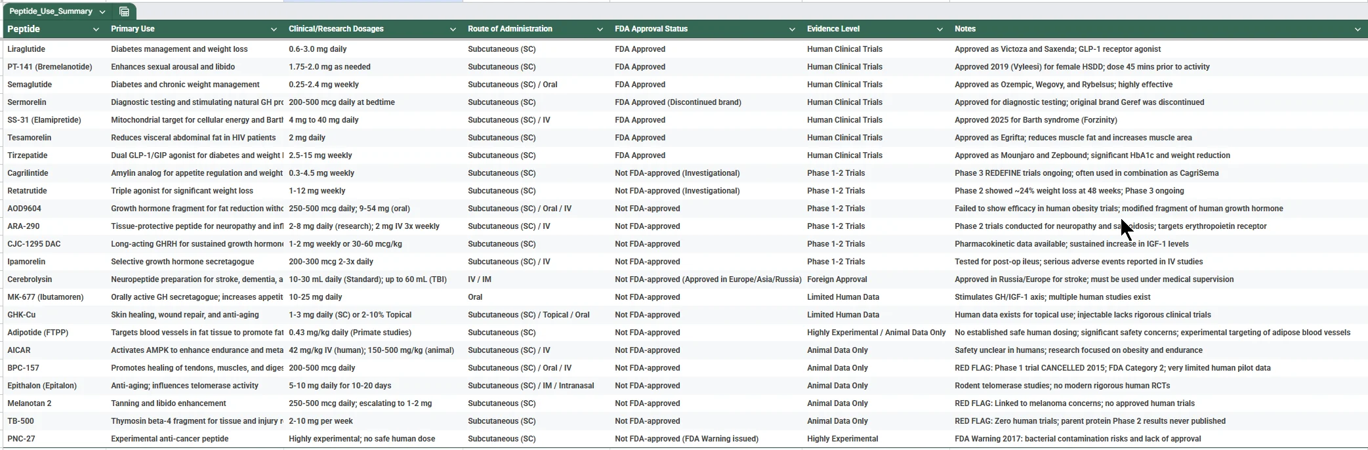Open FDA Approval Status column dropdown
1368x450 pixels.
pos(792,30)
